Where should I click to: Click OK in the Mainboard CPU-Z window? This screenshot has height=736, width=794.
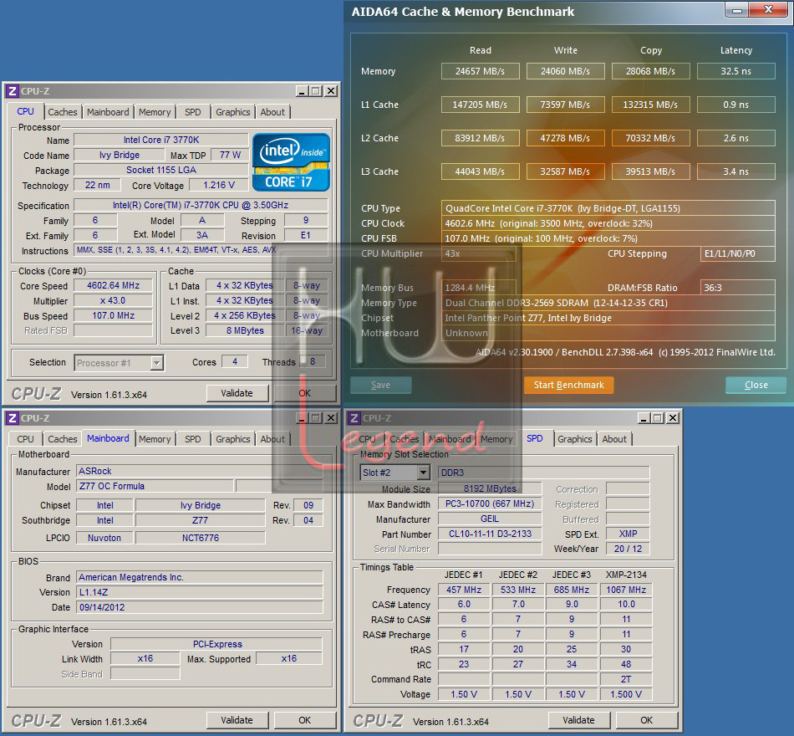coord(305,720)
